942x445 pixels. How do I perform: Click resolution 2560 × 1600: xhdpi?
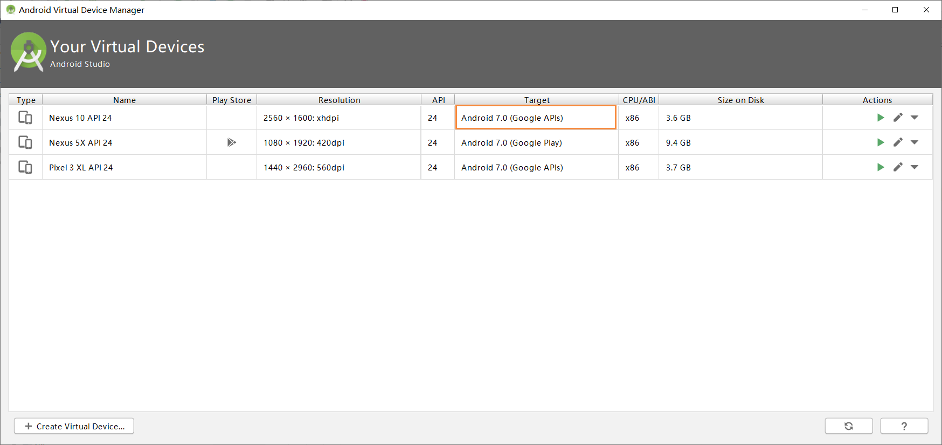tap(339, 118)
